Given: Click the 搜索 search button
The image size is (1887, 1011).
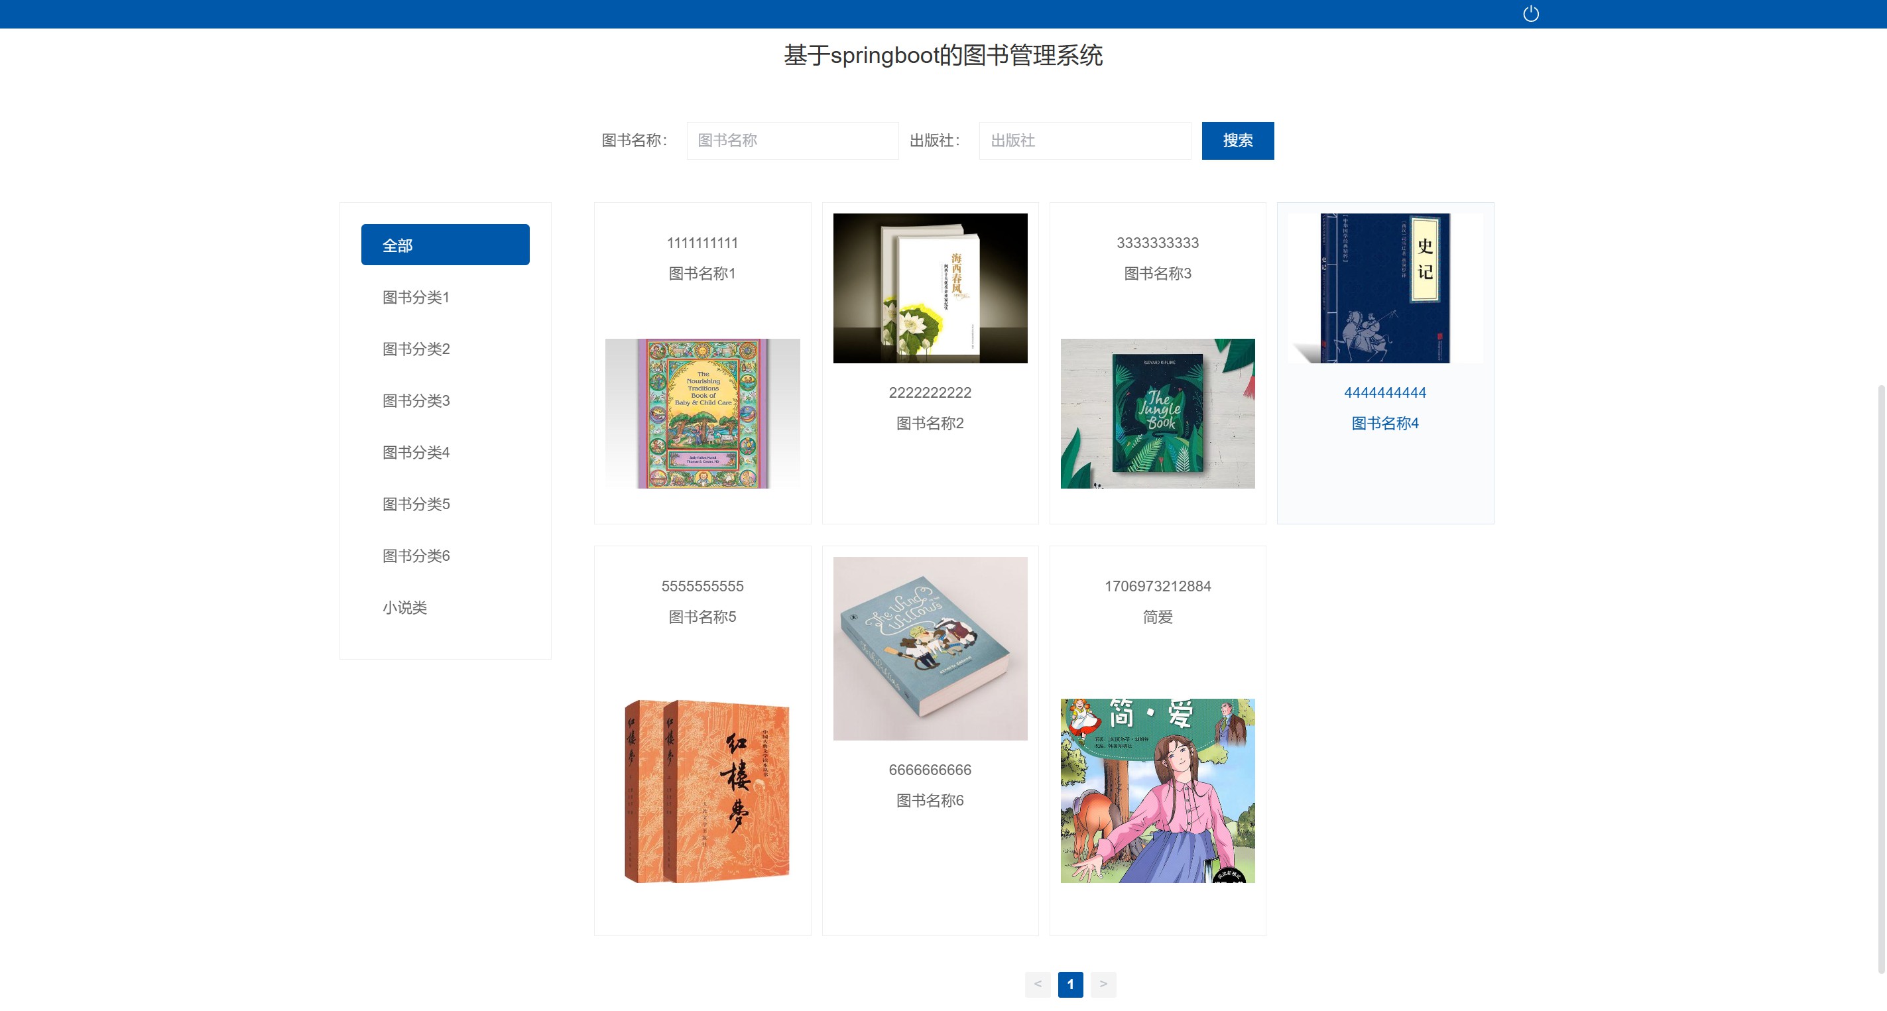Looking at the screenshot, I should pos(1237,141).
